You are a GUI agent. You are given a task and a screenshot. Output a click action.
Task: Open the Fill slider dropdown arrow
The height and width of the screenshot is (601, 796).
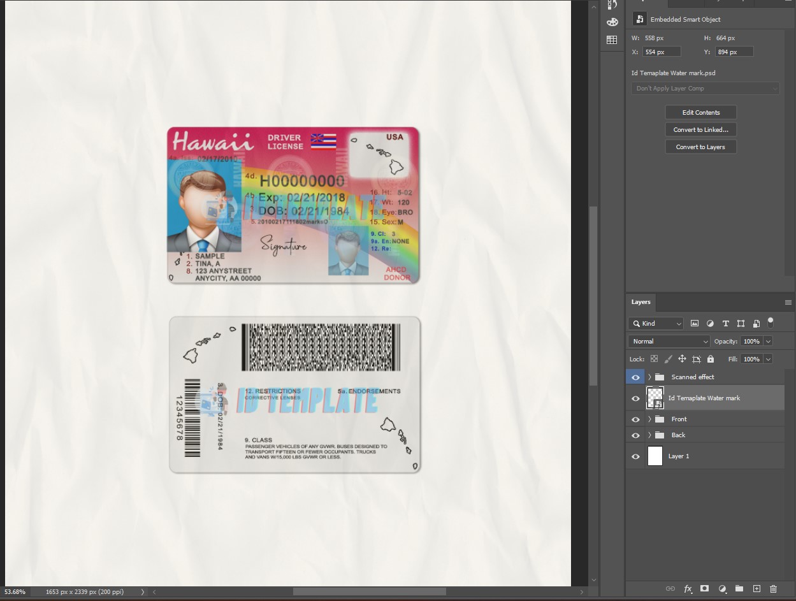click(x=768, y=359)
